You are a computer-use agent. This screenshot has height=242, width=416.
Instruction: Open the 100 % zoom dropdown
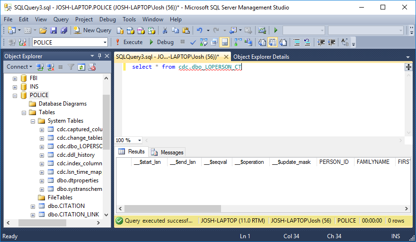tap(140, 140)
